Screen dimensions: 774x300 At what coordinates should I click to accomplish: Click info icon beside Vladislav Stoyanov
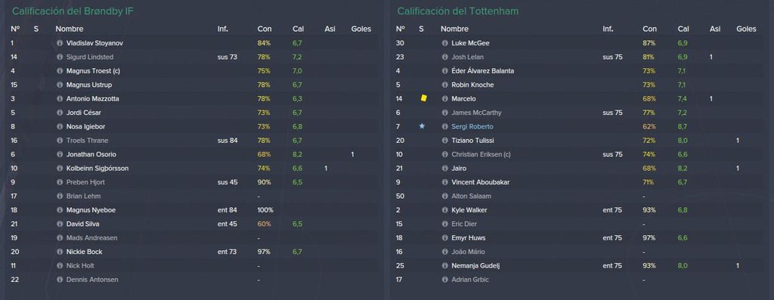click(x=60, y=43)
